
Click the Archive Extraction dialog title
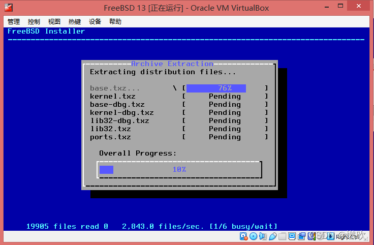click(x=172, y=64)
